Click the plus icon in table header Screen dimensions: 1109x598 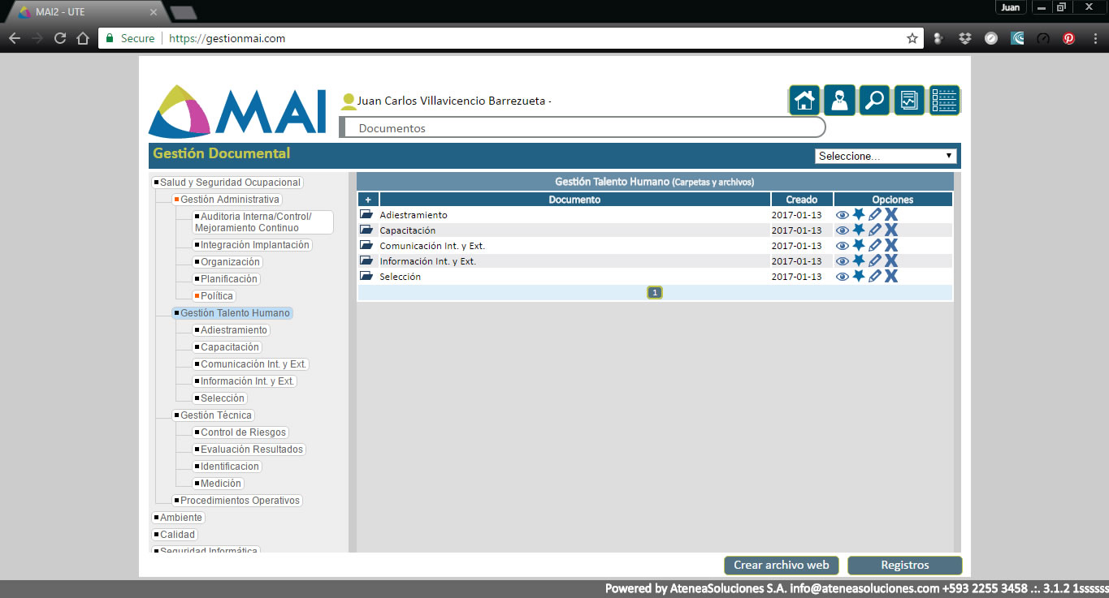point(368,200)
